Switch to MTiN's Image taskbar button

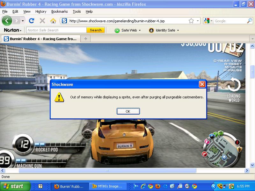pyautogui.click(x=108, y=186)
